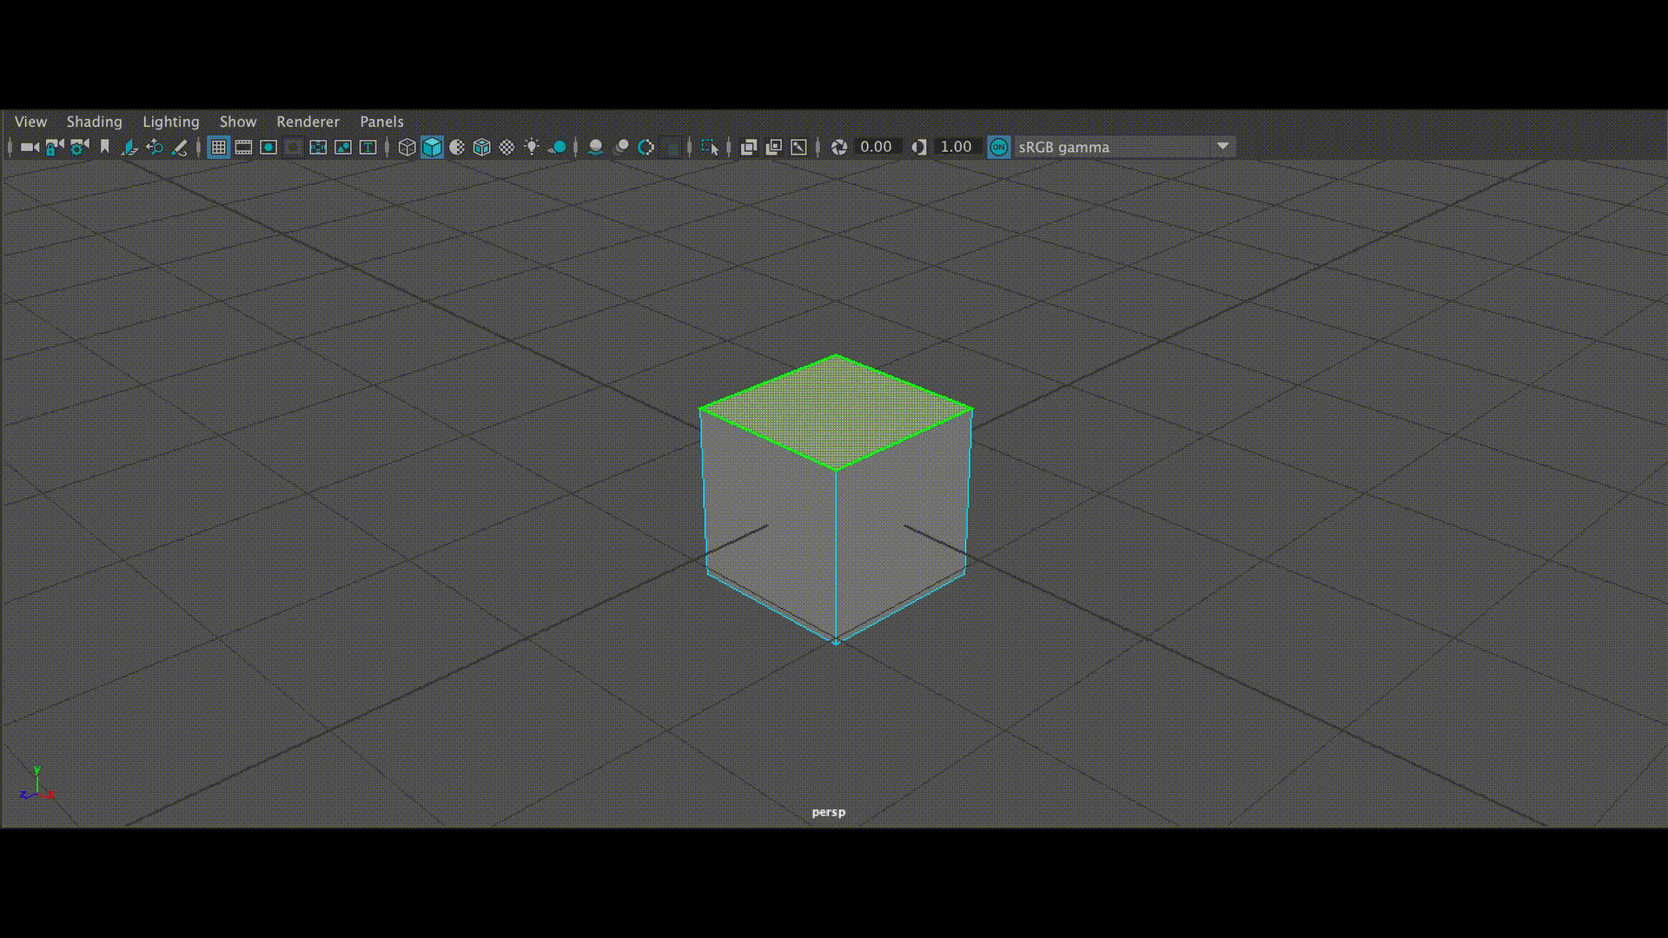
Task: Open the Panels menu
Action: (x=381, y=122)
